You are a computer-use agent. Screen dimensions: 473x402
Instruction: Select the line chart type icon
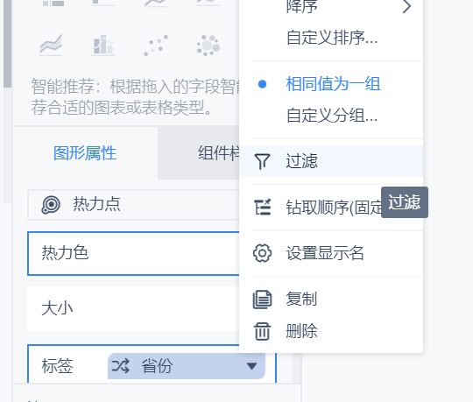tap(51, 46)
